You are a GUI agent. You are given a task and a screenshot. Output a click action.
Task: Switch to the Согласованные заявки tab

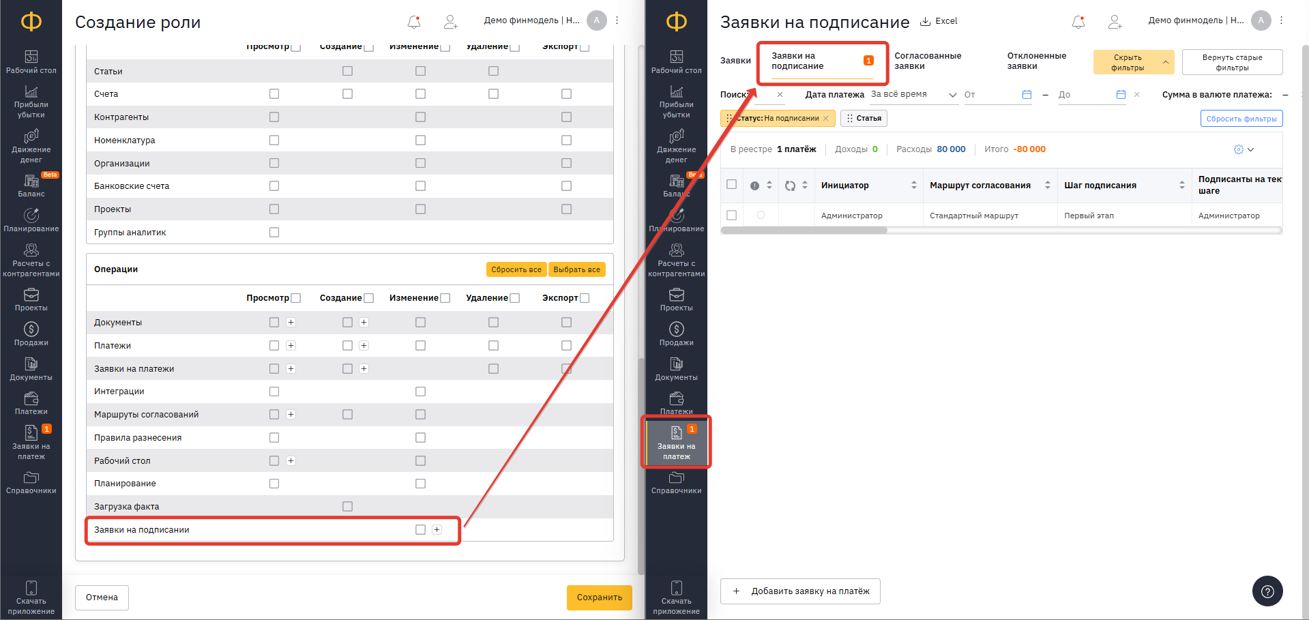[x=928, y=61]
